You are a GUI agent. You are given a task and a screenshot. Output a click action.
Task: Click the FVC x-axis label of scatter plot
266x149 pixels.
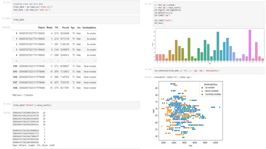[x=191, y=146]
